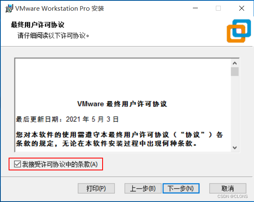Click the 最后更新日期 date line in the license
254x202 pixels.
click(67, 119)
